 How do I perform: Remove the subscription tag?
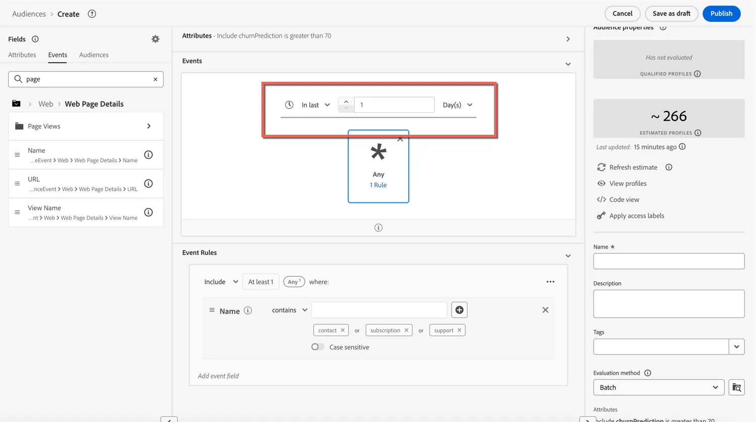406,330
